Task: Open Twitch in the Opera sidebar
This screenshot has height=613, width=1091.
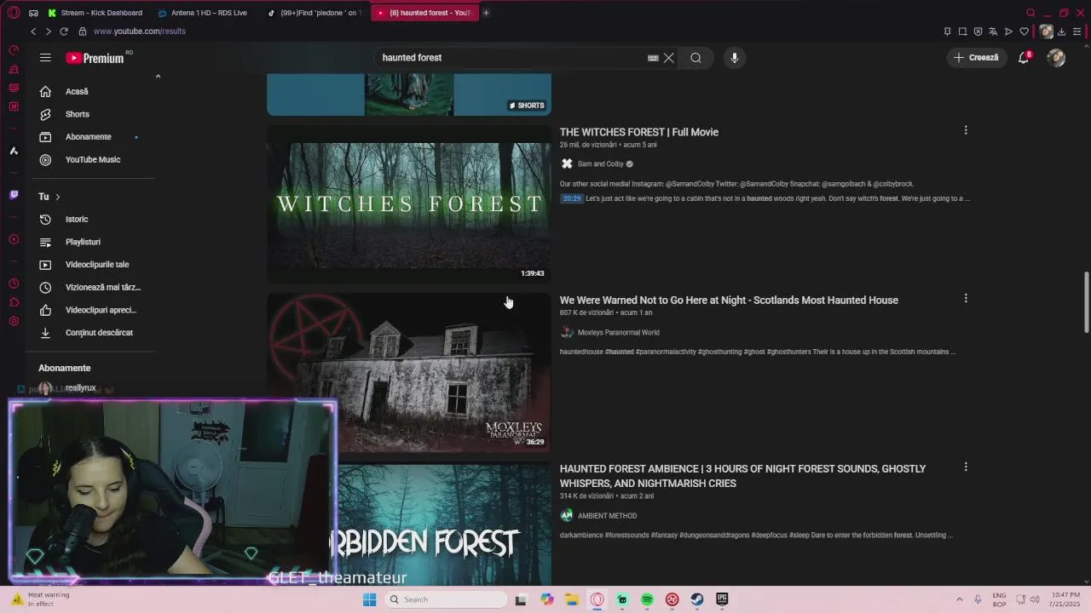Action: [x=14, y=195]
